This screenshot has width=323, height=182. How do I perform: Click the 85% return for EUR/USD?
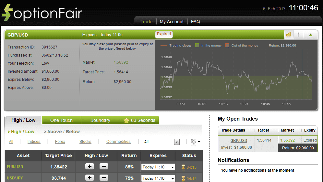point(129,167)
